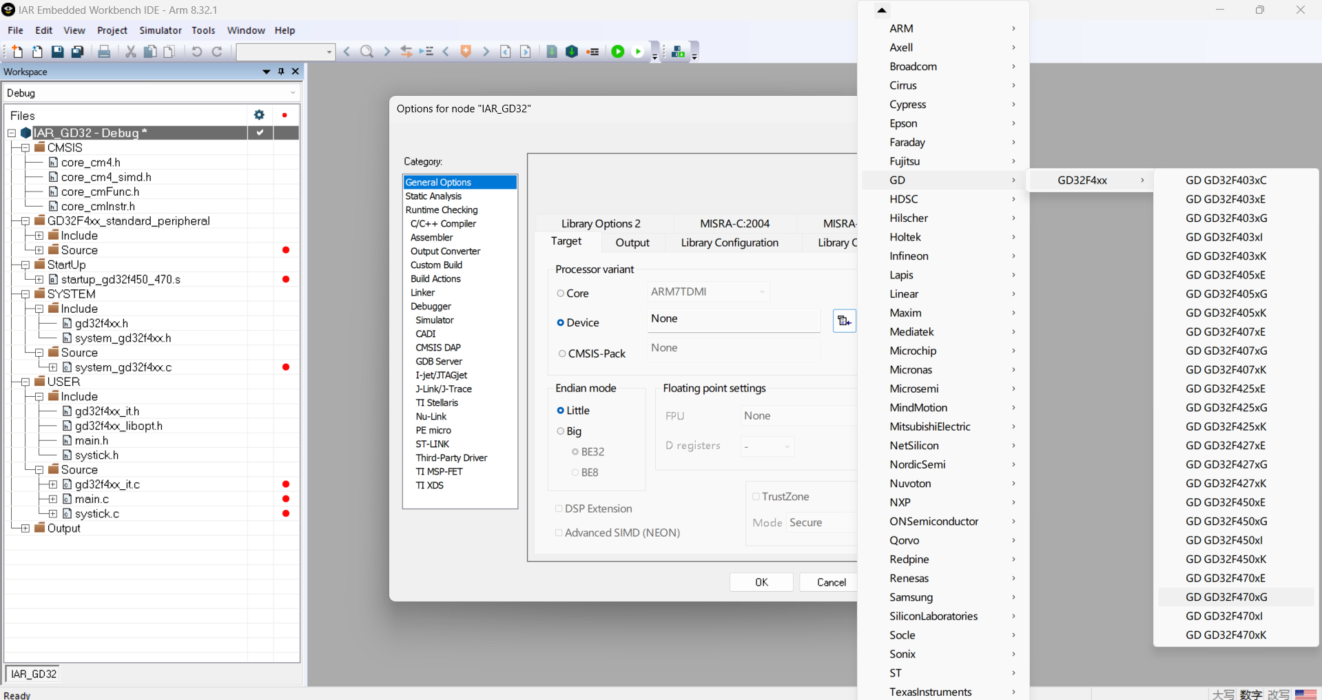This screenshot has height=700, width=1322.
Task: Click the Redo toolbar icon
Action: tap(217, 52)
